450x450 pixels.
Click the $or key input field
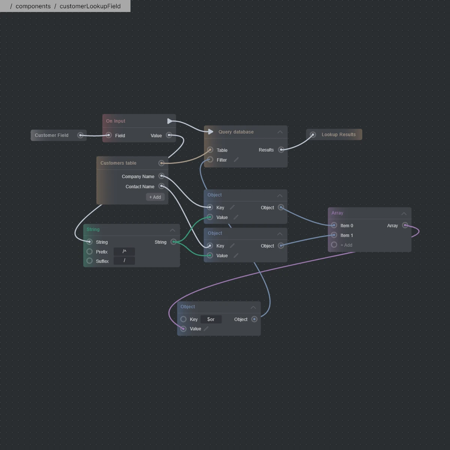(x=211, y=319)
